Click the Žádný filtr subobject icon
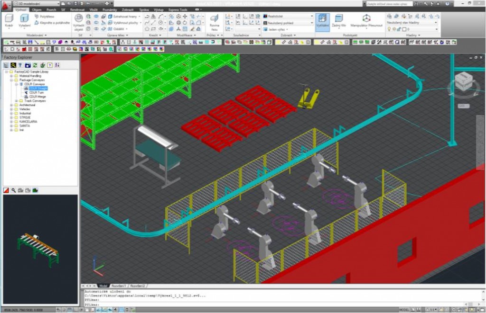The width and height of the screenshot is (486, 313). (x=338, y=21)
